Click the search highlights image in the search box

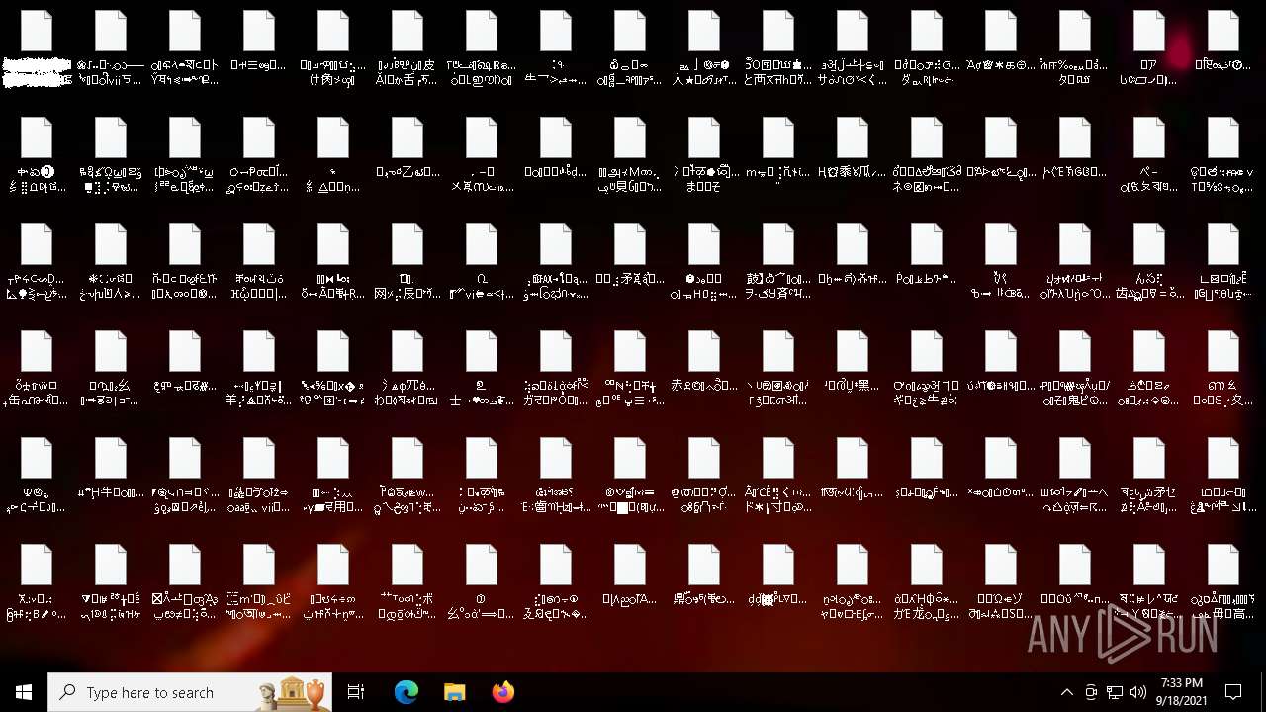tap(294, 692)
